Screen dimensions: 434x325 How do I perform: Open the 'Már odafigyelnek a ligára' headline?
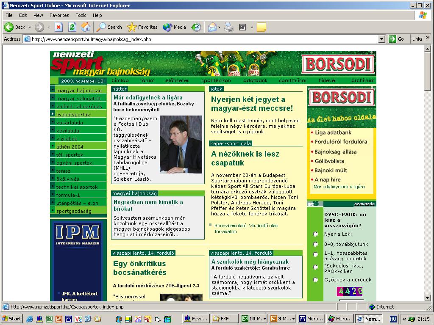148,98
